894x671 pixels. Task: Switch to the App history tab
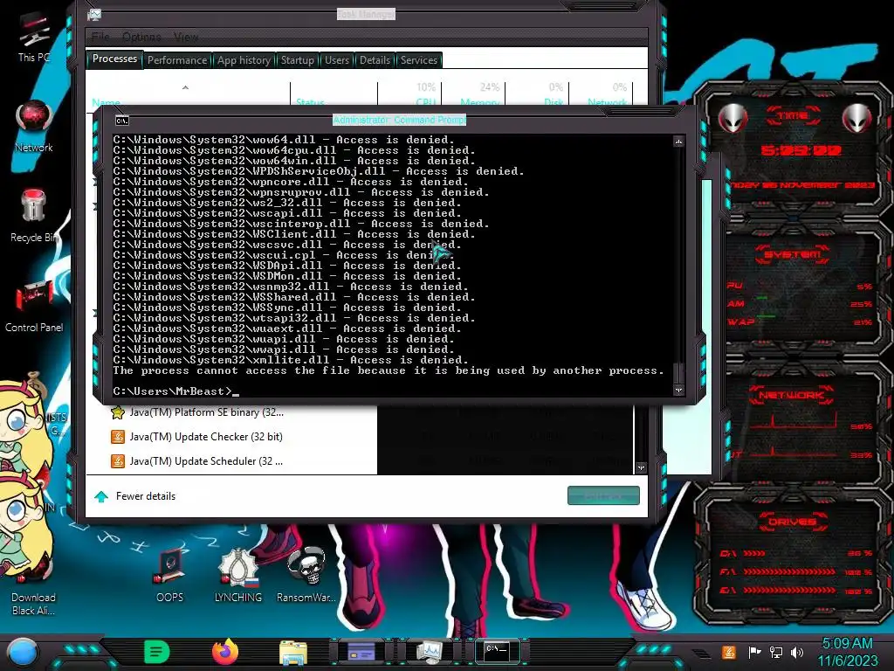click(x=244, y=60)
